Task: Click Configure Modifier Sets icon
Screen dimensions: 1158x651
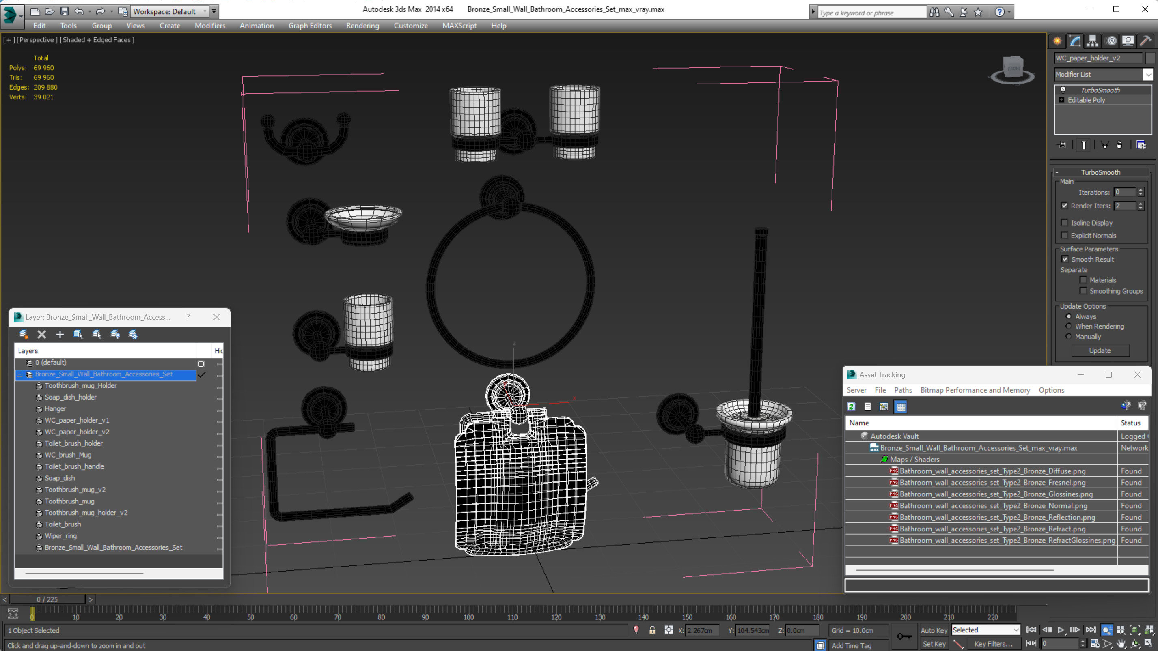Action: click(1141, 145)
